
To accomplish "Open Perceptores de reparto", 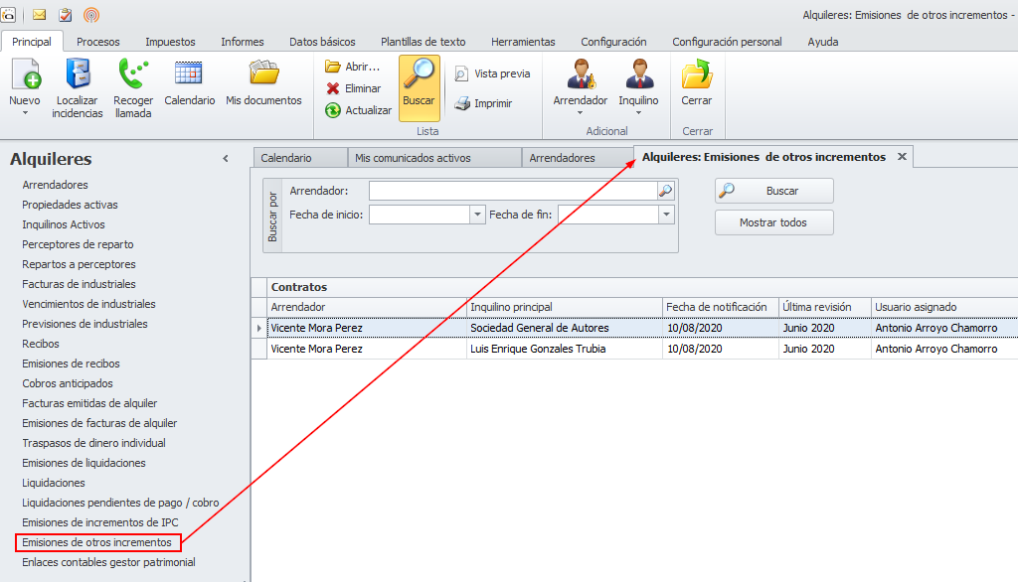I will click(x=78, y=244).
